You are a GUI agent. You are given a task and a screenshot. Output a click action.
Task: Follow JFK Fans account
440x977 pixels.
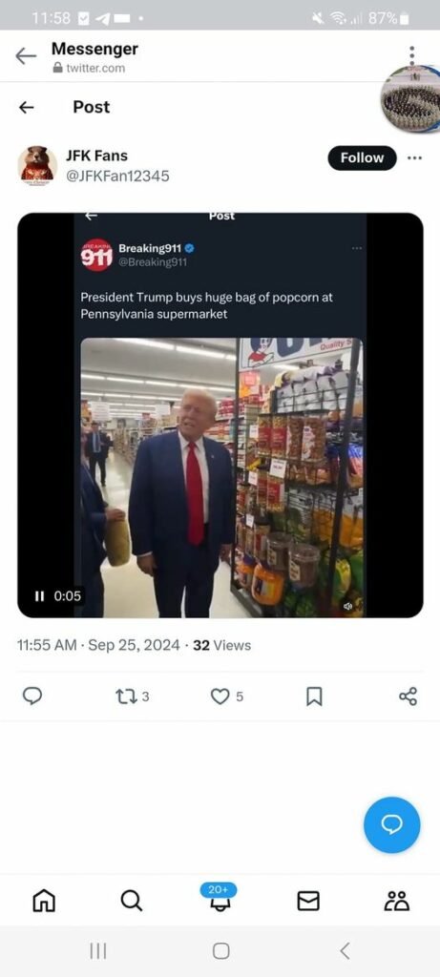pos(362,158)
